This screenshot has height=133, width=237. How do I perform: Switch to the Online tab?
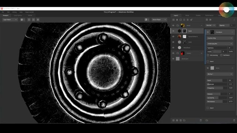point(30,16)
